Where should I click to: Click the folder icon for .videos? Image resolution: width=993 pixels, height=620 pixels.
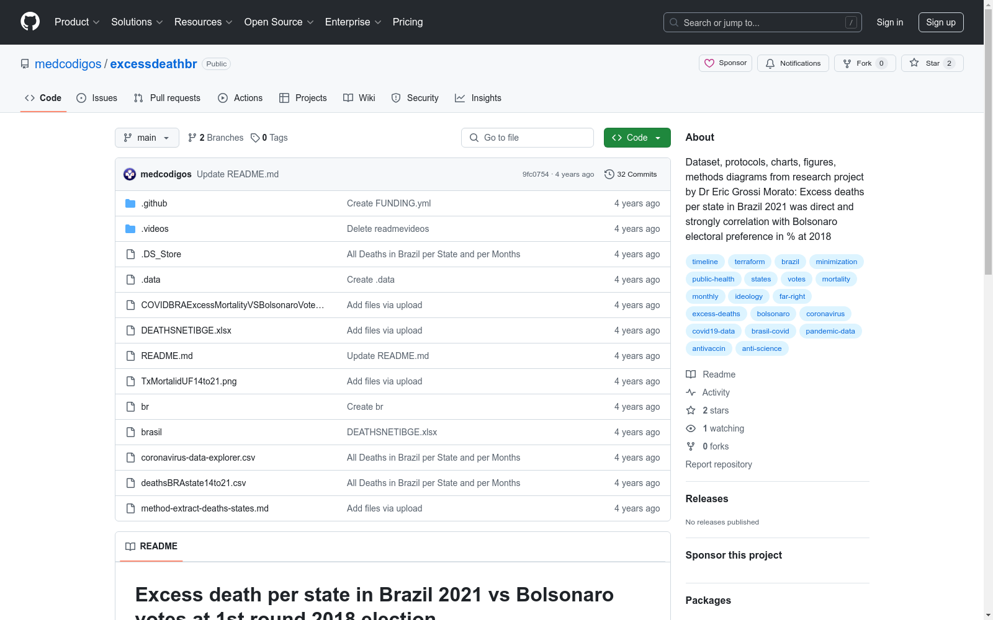coord(130,229)
